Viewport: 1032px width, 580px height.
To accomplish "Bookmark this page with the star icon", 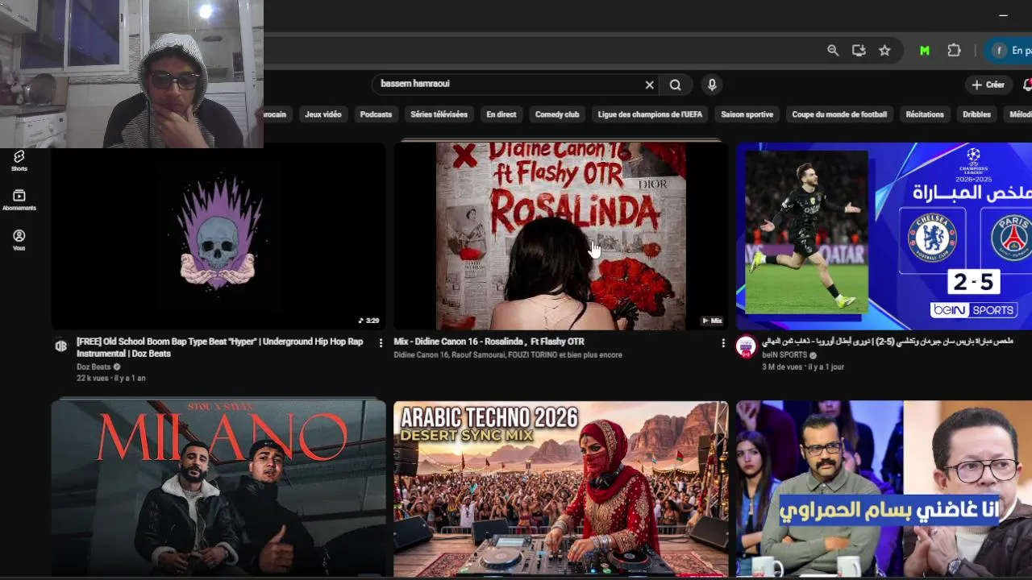I will (884, 51).
